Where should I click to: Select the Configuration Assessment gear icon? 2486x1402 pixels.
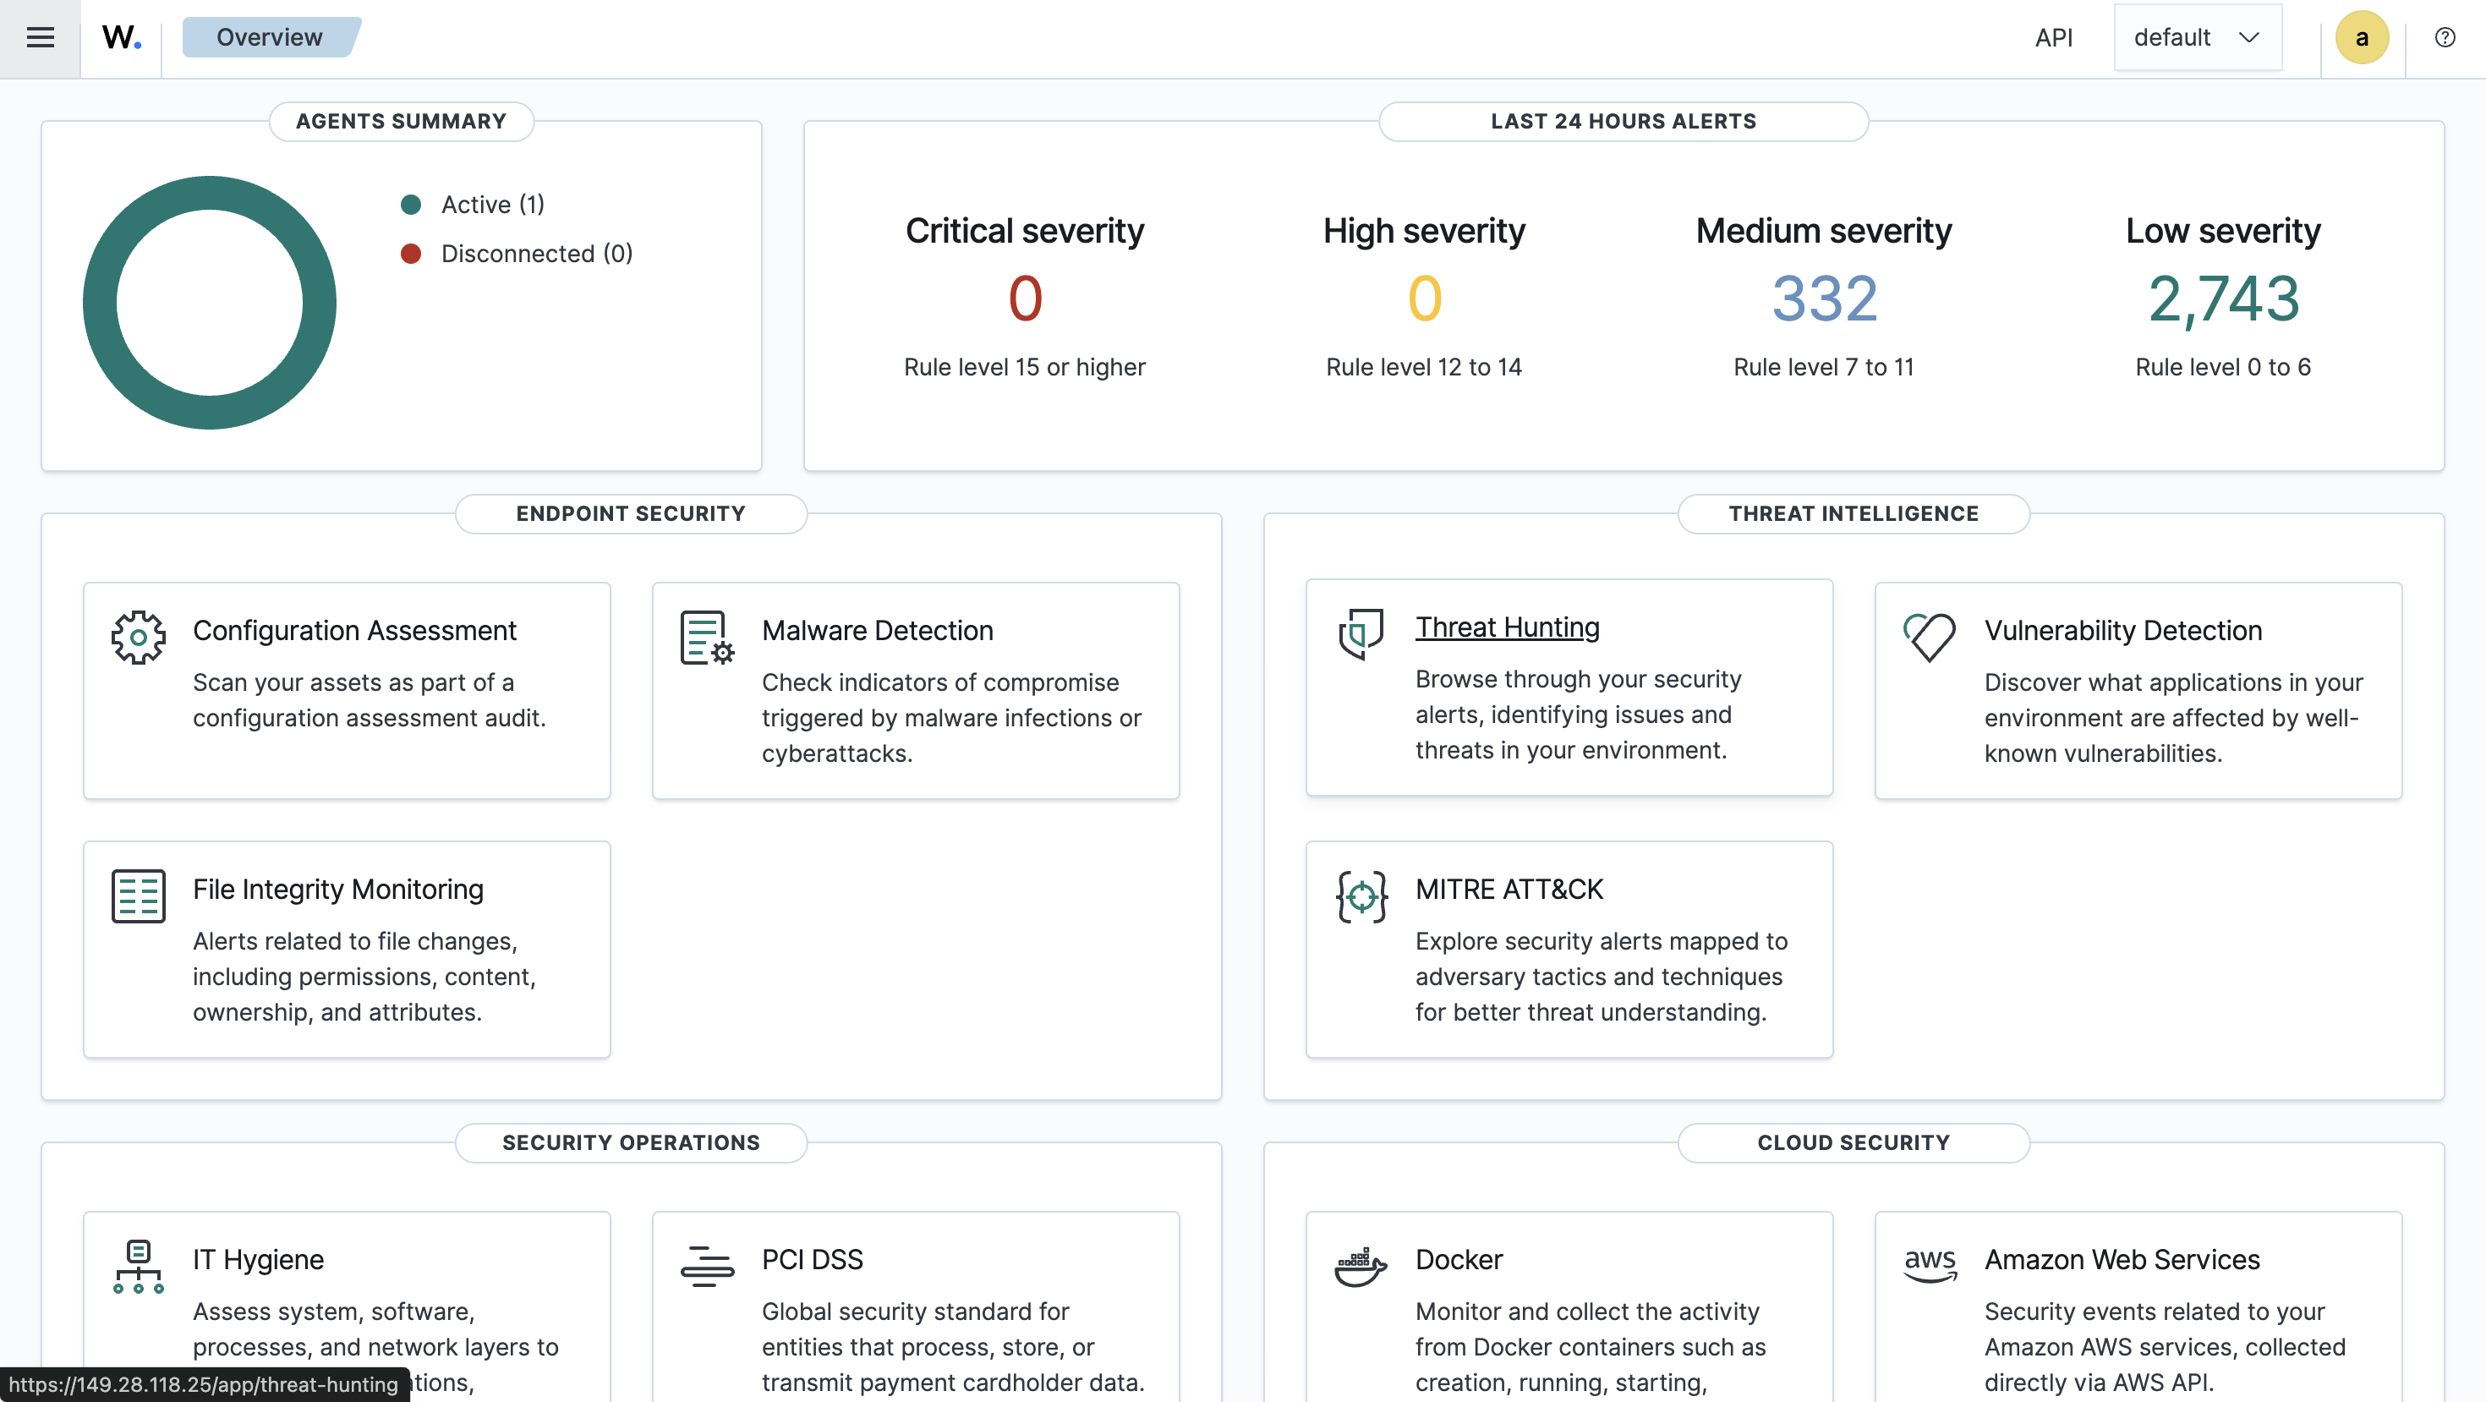pos(137,637)
